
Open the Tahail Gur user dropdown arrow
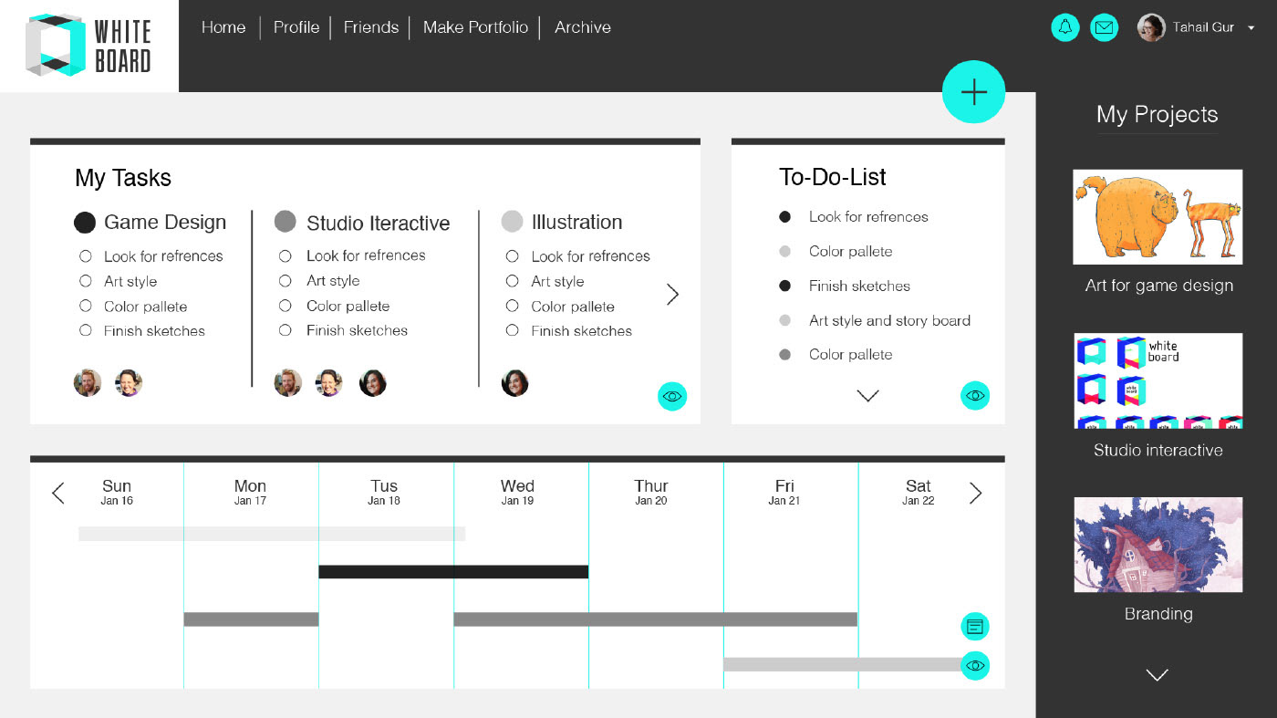[x=1251, y=28]
